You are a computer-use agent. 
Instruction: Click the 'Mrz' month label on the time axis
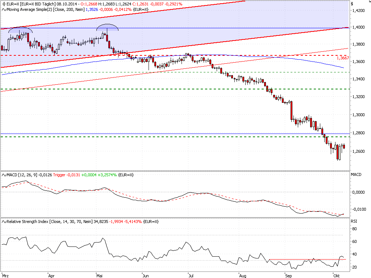click(x=5, y=275)
